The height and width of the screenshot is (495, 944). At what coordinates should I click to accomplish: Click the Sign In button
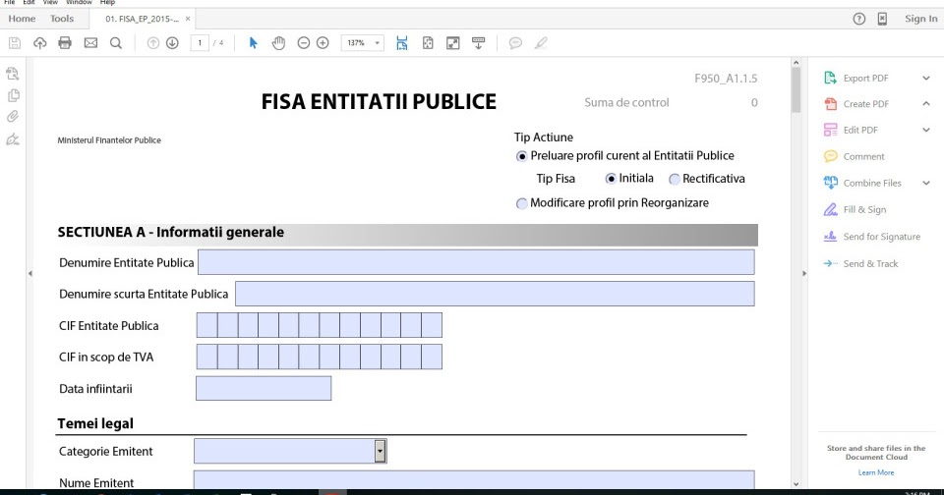(921, 19)
